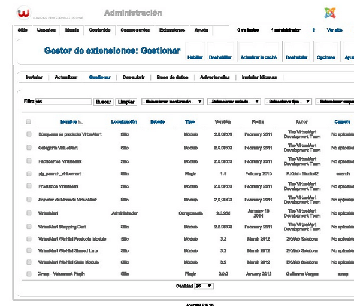Open the Seleccionar localización dropdown
The image size is (354, 306).
[173, 102]
